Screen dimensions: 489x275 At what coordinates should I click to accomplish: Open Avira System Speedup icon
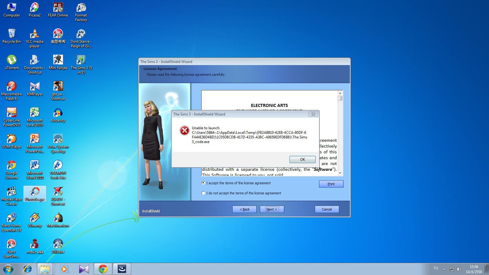coord(58,143)
